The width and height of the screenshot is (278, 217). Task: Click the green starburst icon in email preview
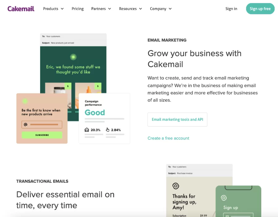(x=73, y=57)
